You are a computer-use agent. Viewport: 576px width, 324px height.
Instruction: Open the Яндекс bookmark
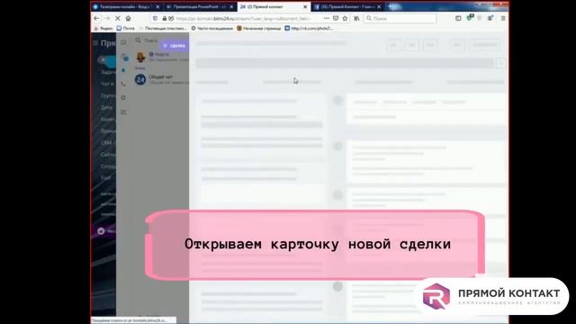[x=103, y=28]
